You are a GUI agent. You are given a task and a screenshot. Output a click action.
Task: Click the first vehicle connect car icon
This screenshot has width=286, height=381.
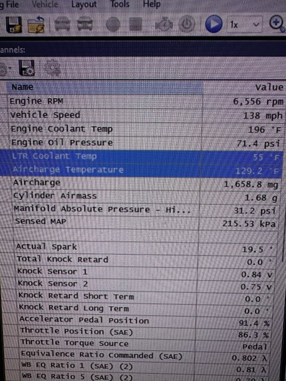pos(62,24)
